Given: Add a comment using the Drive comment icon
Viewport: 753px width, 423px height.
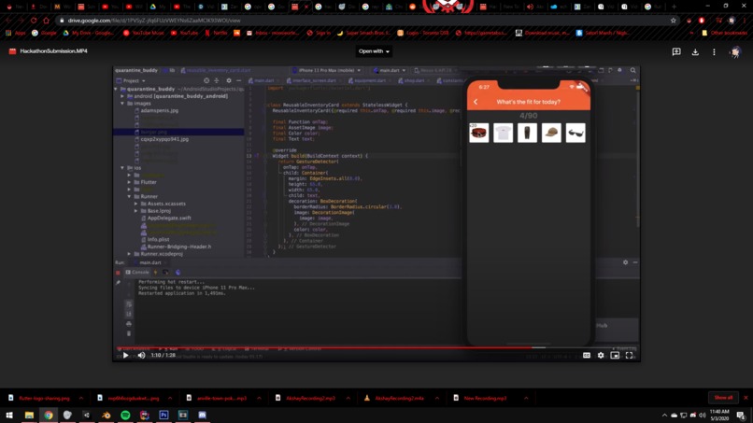Looking at the screenshot, I should click(676, 51).
